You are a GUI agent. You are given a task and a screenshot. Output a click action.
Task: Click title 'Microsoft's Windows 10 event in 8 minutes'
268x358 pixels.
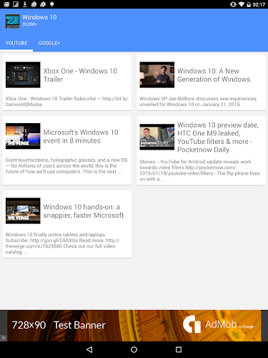(x=81, y=136)
